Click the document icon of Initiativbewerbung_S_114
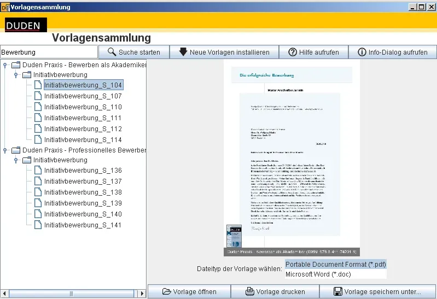 coord(38,139)
